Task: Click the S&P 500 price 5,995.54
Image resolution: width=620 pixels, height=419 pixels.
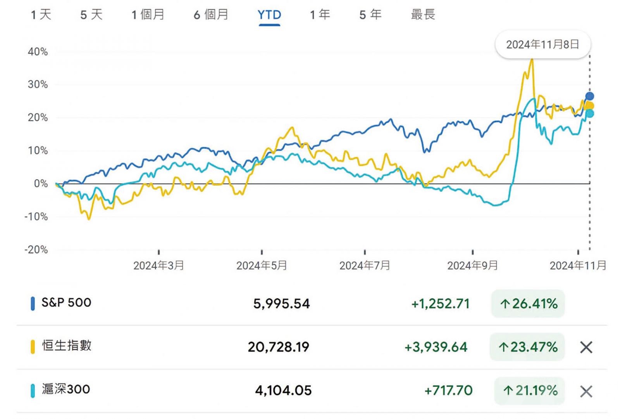Action: pos(282,304)
